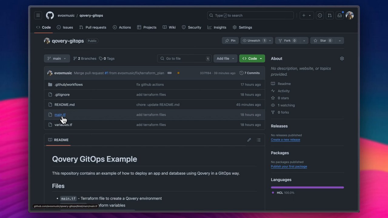388x218 pixels.
Task: Click the evoxmusic owner avatar beside repo name
Action: [x=47, y=41]
